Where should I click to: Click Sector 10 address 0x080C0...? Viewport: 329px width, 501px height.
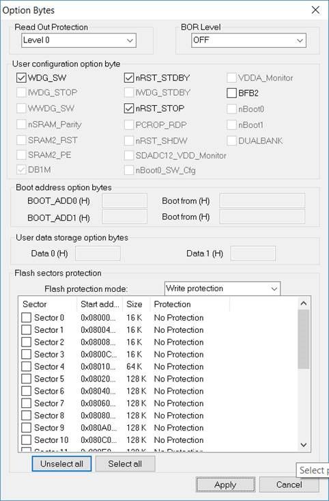click(x=98, y=439)
